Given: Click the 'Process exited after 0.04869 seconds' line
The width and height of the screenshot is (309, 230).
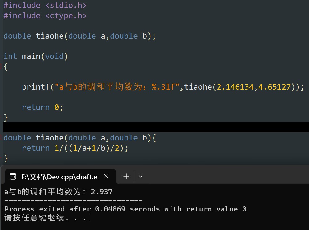Looking at the screenshot, I should (x=125, y=209).
